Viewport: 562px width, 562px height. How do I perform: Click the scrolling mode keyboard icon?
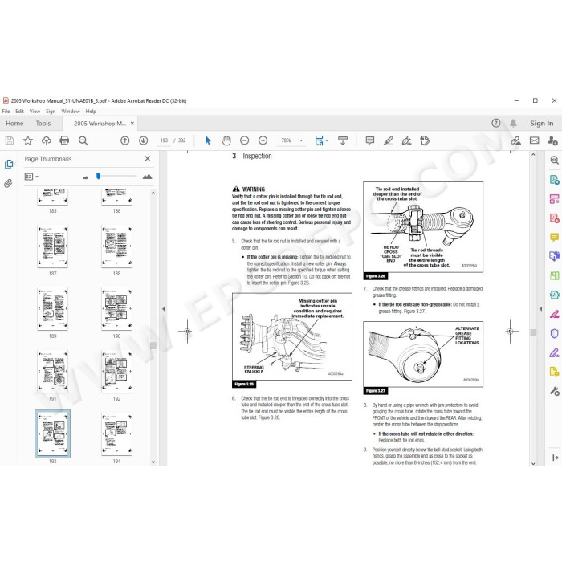(343, 140)
